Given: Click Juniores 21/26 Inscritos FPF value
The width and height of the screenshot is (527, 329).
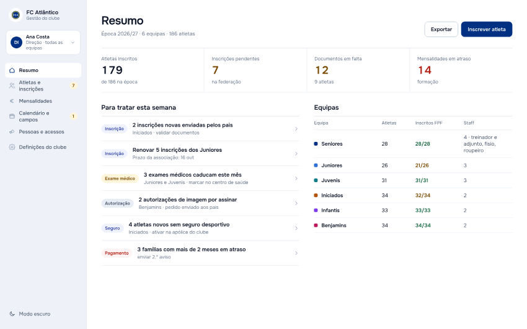Looking at the screenshot, I should coord(422,165).
